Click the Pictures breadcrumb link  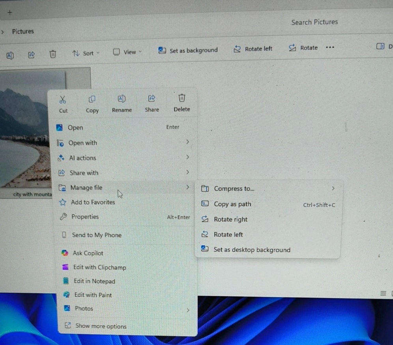click(x=22, y=31)
